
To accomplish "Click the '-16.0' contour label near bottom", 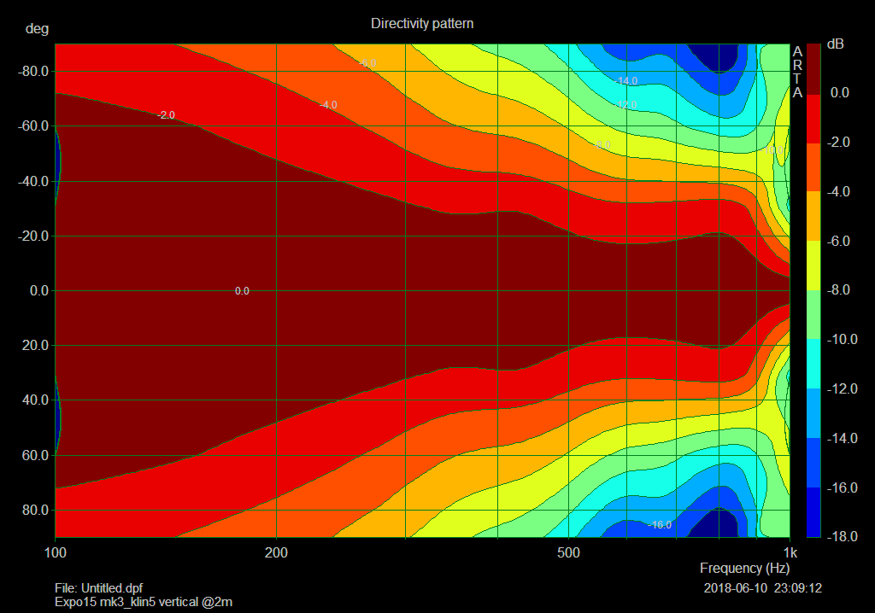I will (660, 525).
